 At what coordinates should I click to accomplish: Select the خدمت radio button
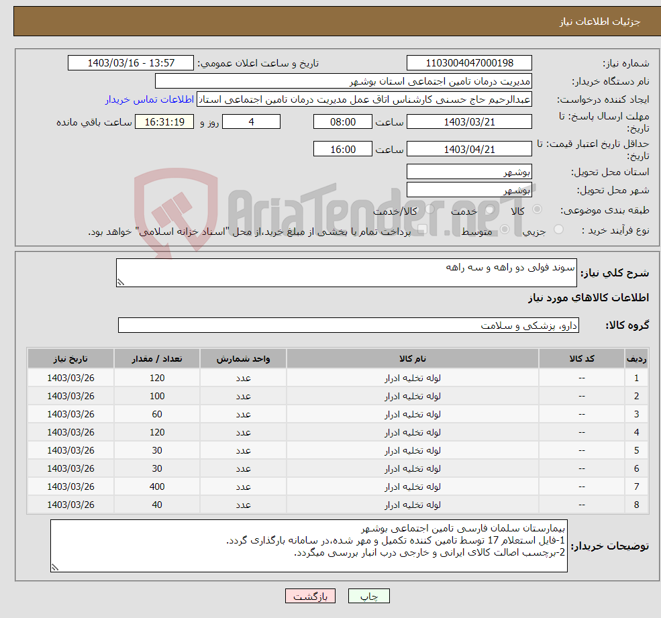point(489,209)
